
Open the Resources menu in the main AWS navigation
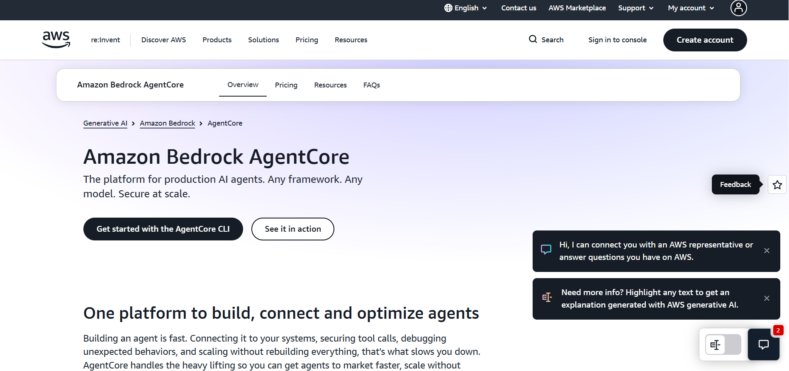(x=351, y=40)
